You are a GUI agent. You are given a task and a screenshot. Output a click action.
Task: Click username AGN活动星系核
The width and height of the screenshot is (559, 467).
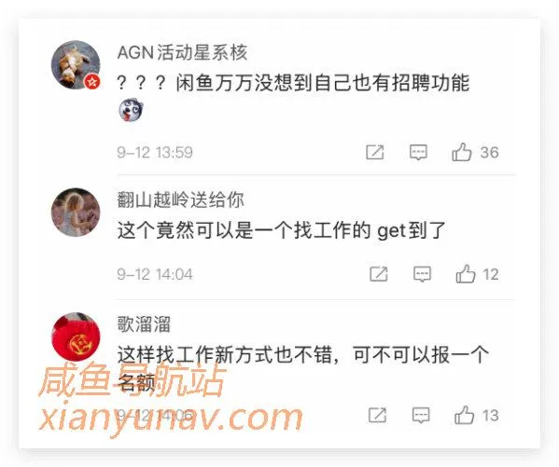pyautogui.click(x=182, y=52)
